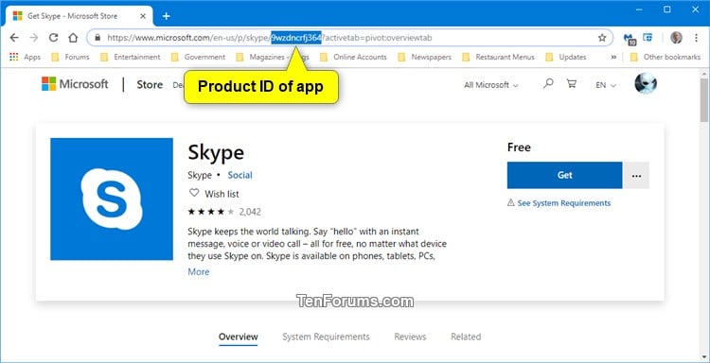Click the browser back arrow

tap(14, 38)
